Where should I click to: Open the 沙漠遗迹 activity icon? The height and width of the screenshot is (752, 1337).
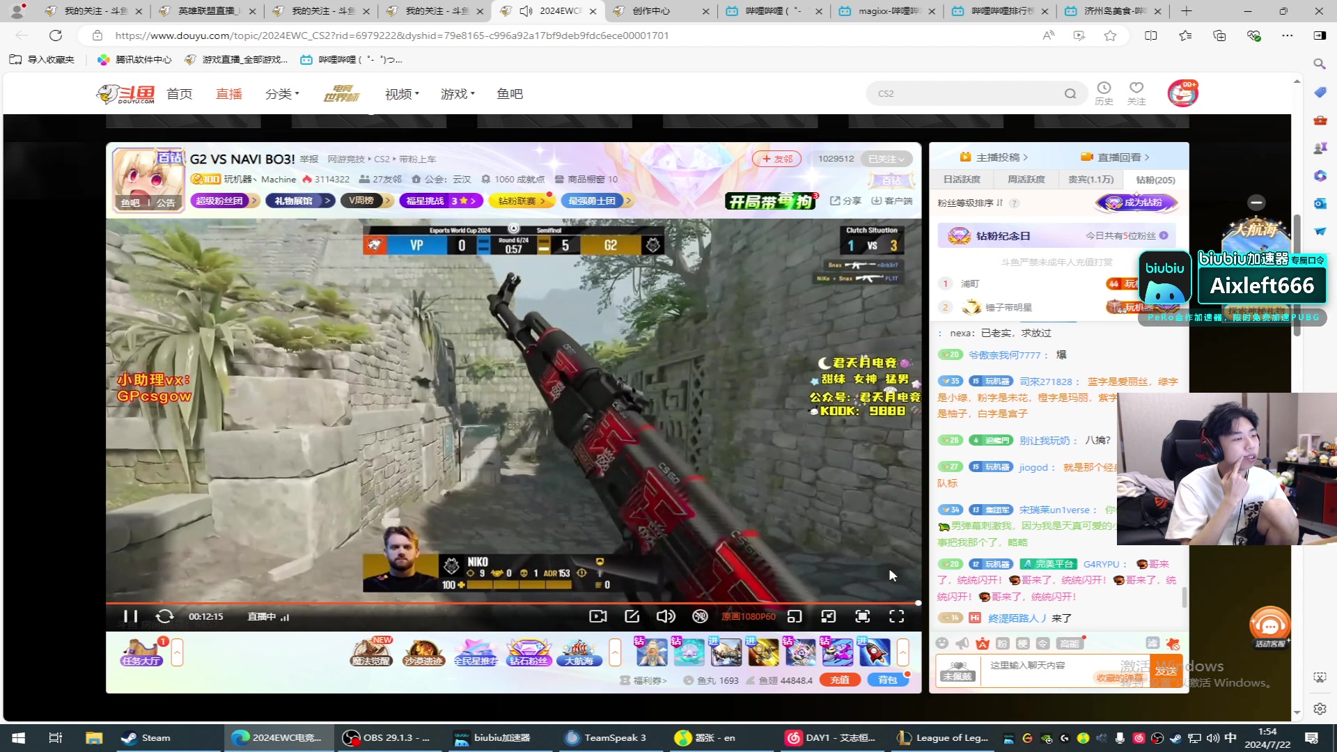423,652
